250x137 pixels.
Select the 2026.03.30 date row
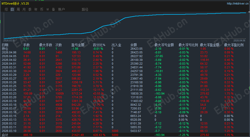9,71
